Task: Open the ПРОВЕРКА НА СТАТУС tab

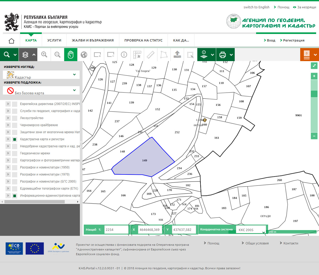Action: 143,40
